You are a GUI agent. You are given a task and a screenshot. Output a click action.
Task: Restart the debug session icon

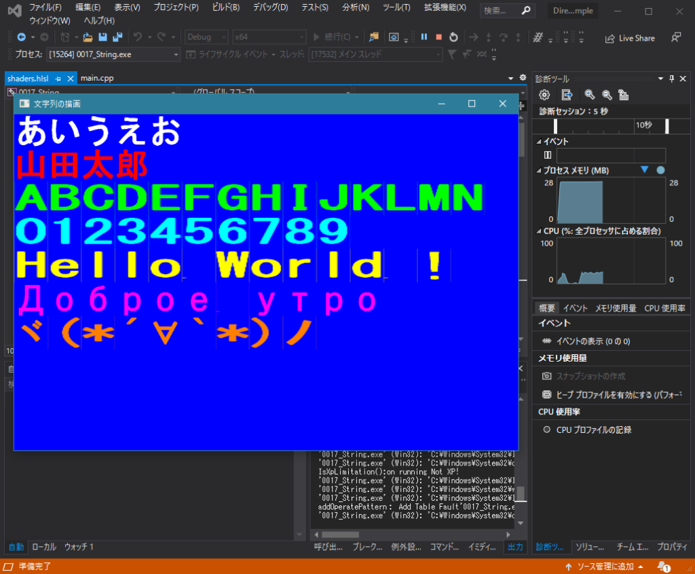point(453,38)
